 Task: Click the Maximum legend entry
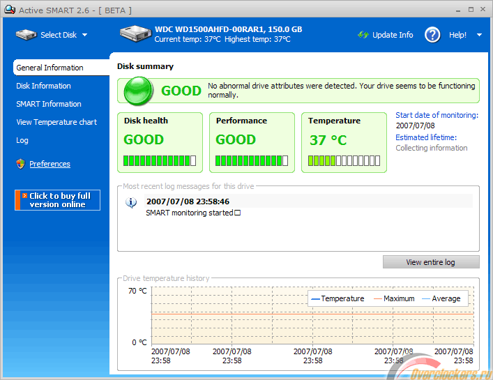pyautogui.click(x=394, y=298)
